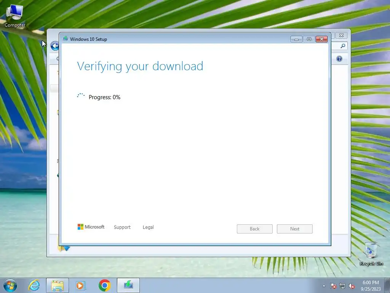Open Google Chrome from the taskbar

click(x=104, y=285)
